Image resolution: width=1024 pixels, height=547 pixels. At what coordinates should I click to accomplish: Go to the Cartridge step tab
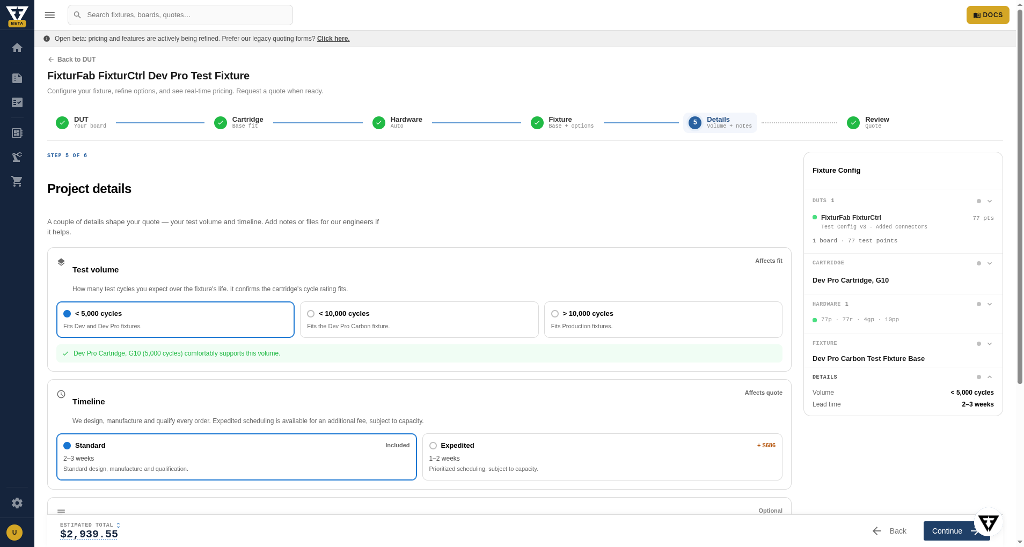[239, 123]
